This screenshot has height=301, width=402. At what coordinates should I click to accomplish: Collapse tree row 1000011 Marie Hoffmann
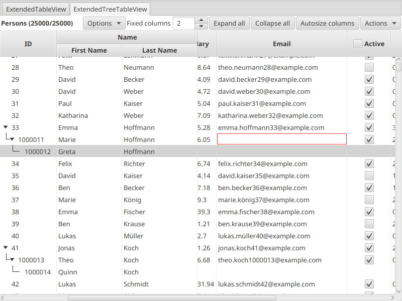pos(12,139)
